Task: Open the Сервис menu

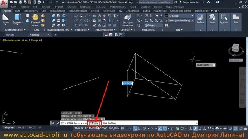Action: (x=71, y=7)
